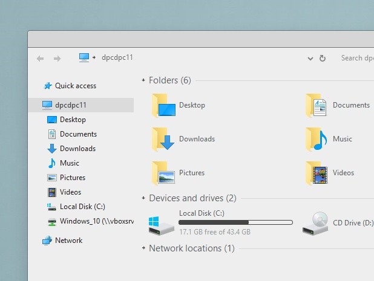Select the Desktop folder label in main pane
This screenshot has height=281, width=374.
(192, 105)
